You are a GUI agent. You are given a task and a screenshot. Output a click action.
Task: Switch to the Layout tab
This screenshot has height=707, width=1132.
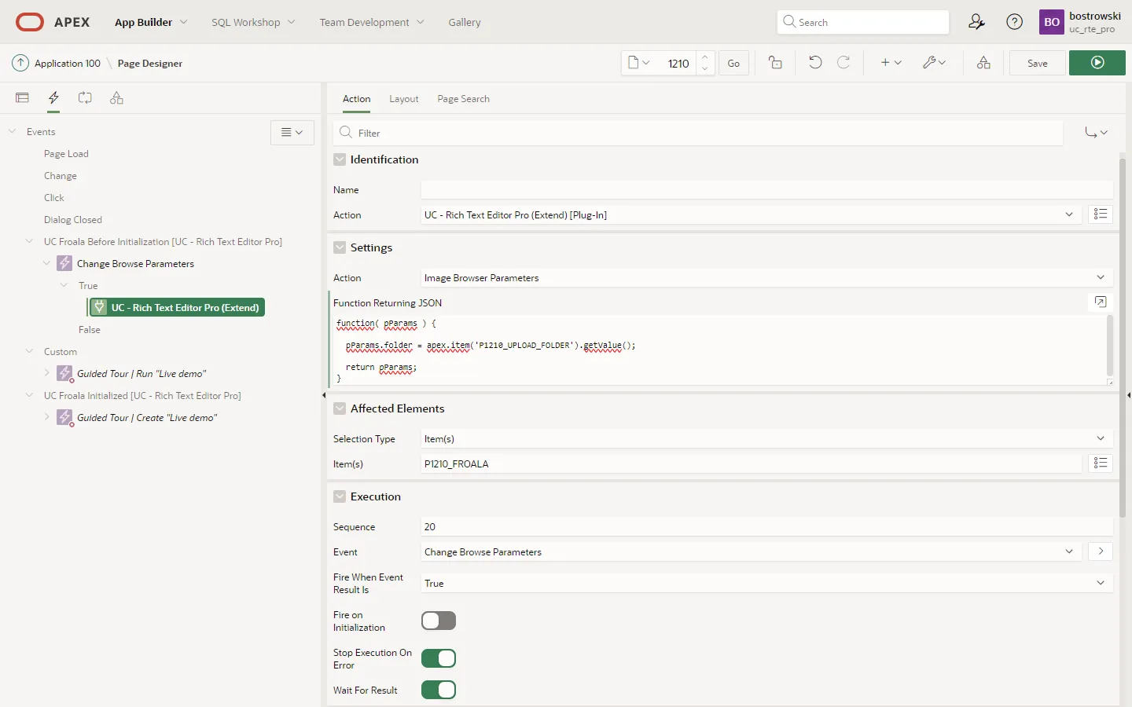click(x=403, y=99)
